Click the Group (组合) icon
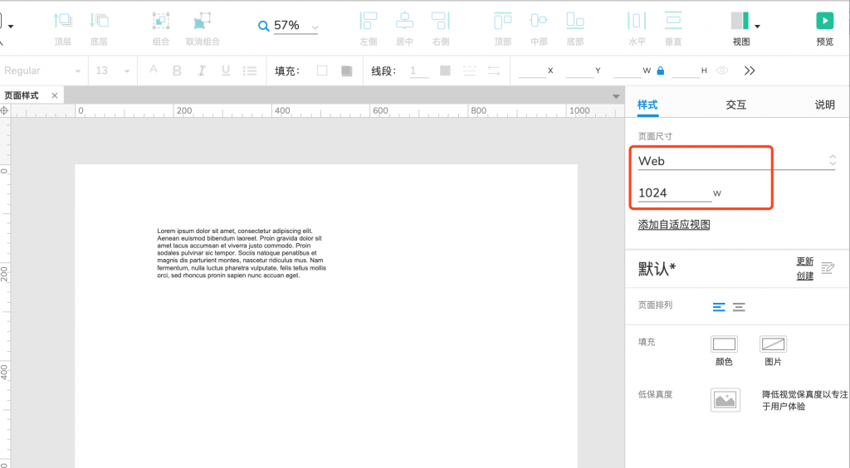 (x=161, y=22)
